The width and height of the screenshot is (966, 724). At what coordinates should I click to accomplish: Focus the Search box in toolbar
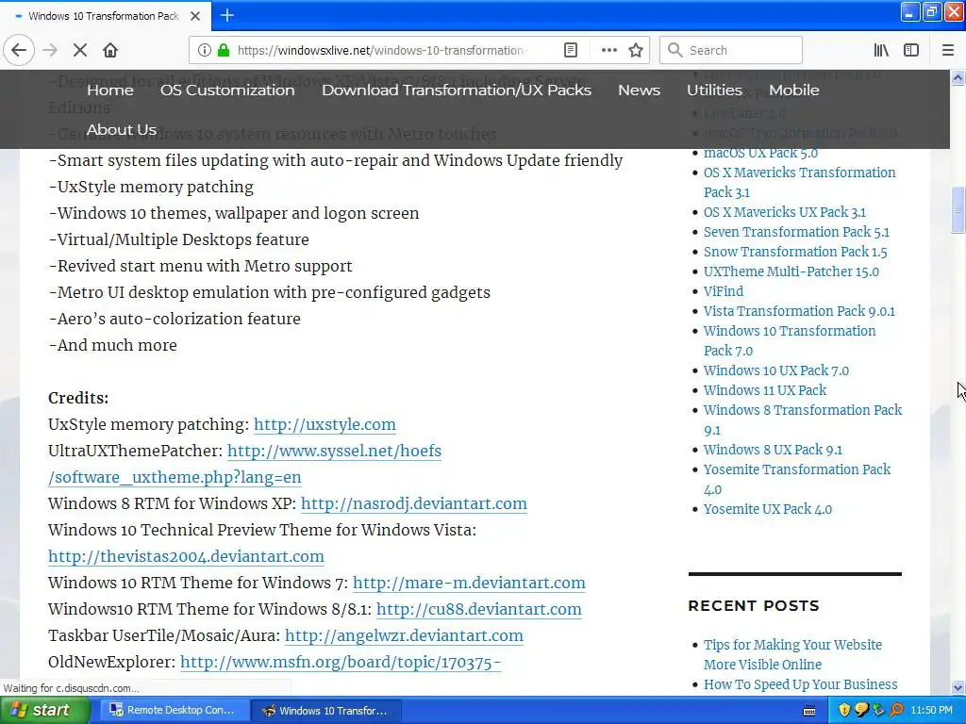pyautogui.click(x=731, y=50)
